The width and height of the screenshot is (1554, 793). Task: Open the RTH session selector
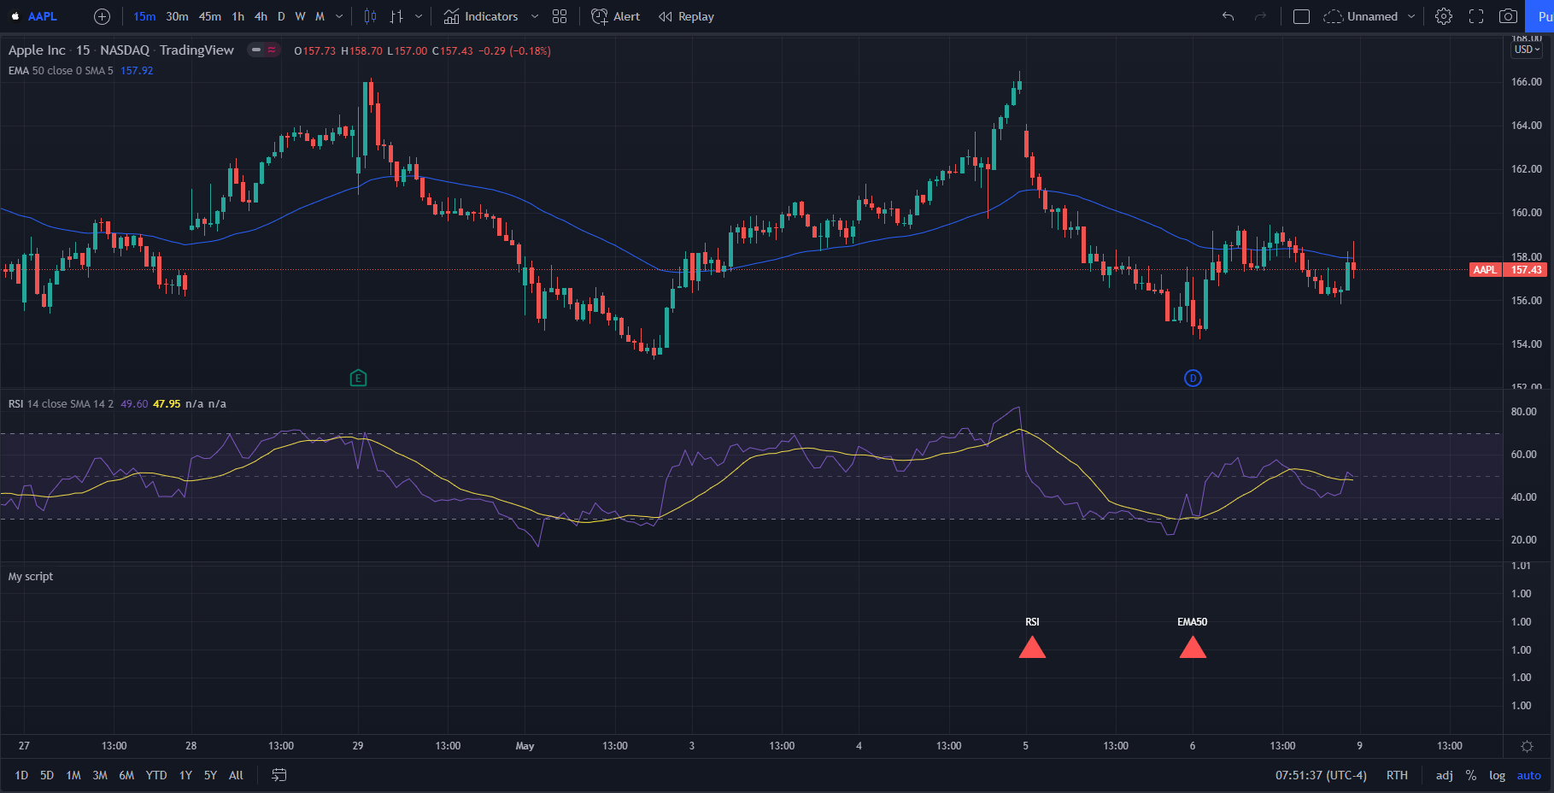pos(1397,775)
